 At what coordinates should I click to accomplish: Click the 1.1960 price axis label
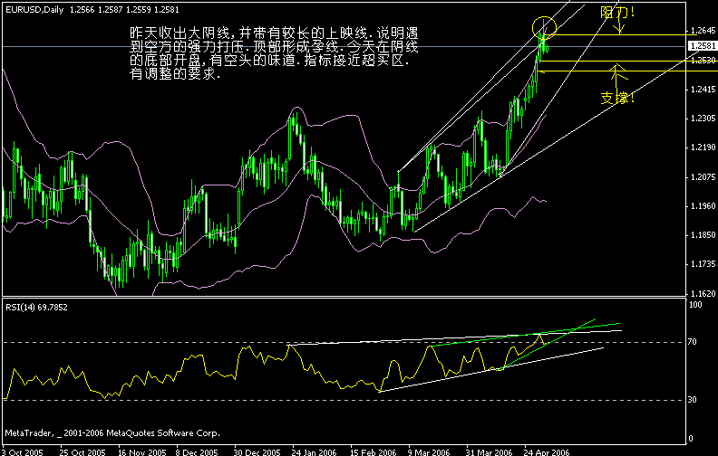703,206
